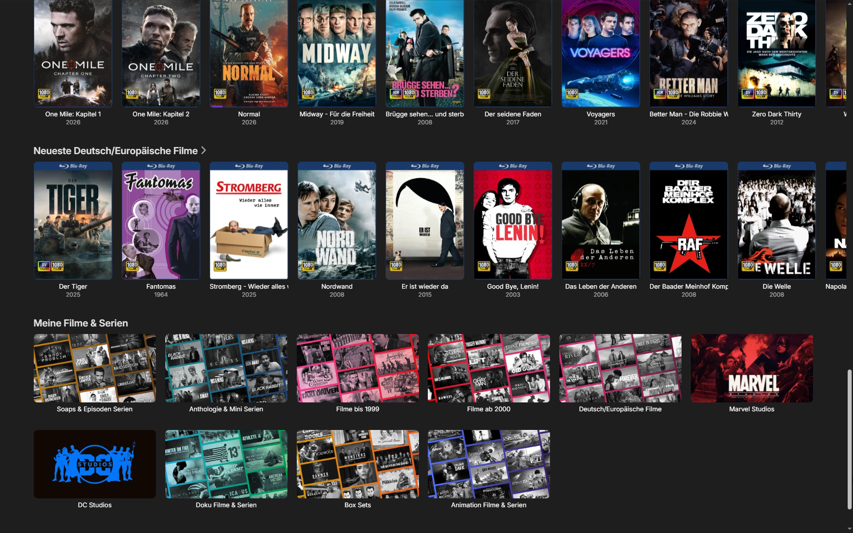The image size is (853, 533).
Task: Open the Der Baader Meinhof Komplex cover
Action: pos(689,221)
